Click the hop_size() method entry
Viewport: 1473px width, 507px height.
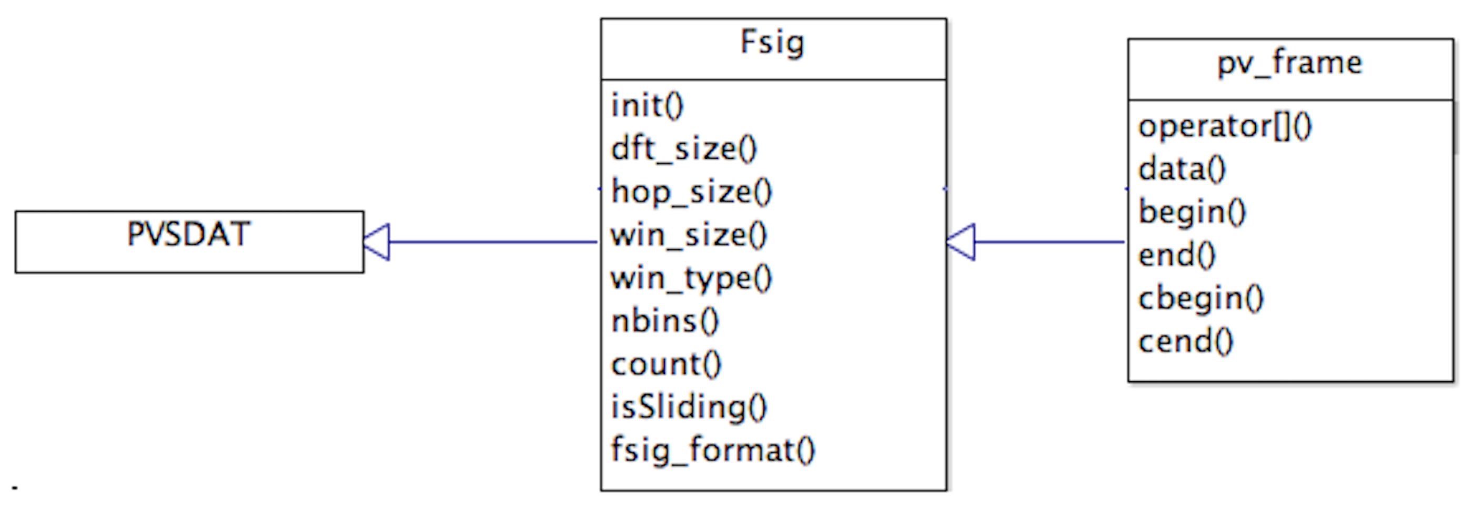(691, 191)
